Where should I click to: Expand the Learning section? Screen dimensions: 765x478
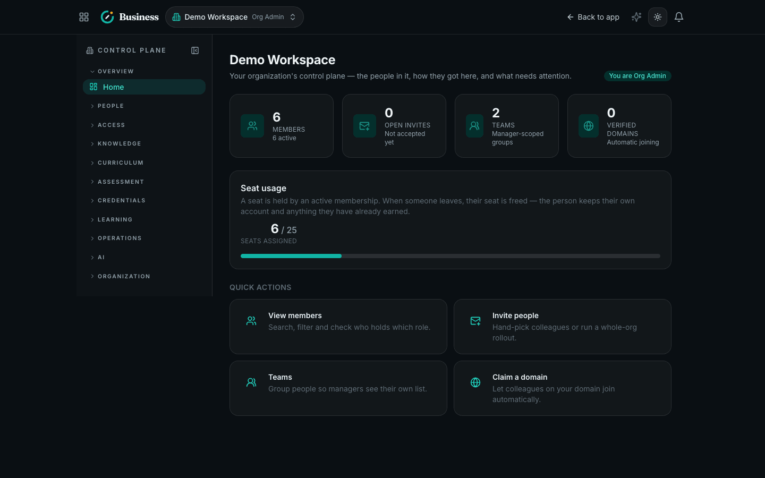pyautogui.click(x=112, y=219)
